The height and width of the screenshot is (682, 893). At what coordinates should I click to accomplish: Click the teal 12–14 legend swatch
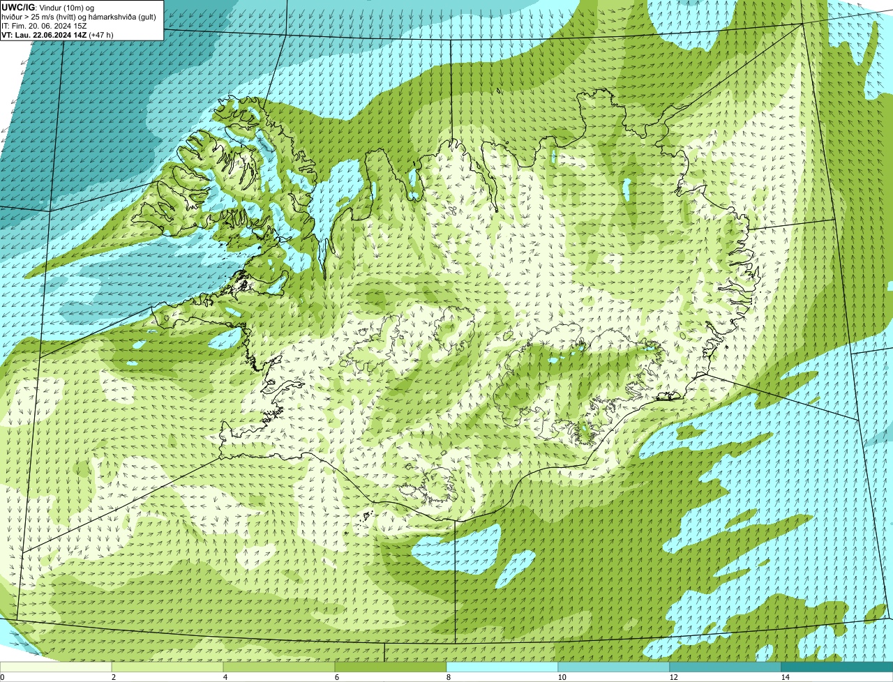[x=726, y=667]
